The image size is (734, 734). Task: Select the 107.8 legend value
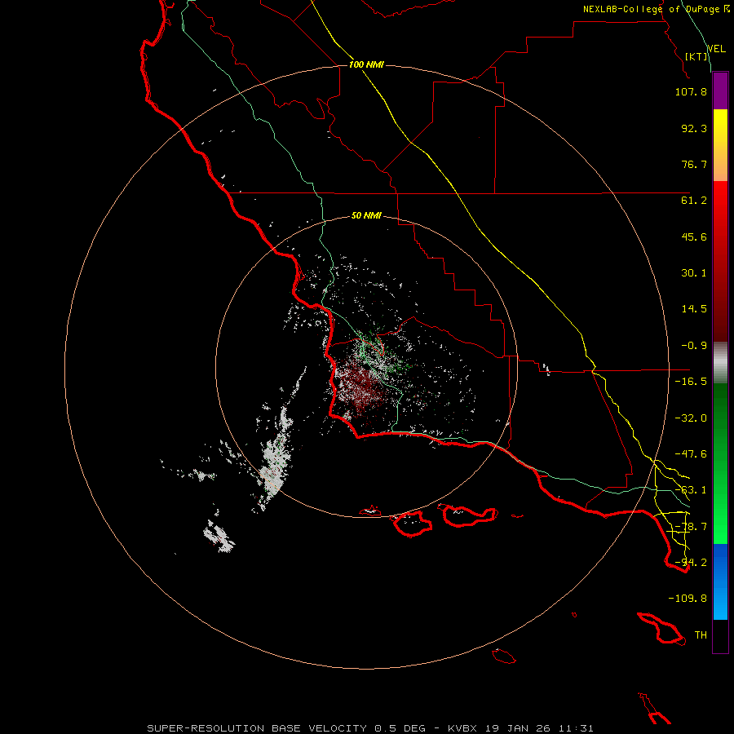pos(691,91)
